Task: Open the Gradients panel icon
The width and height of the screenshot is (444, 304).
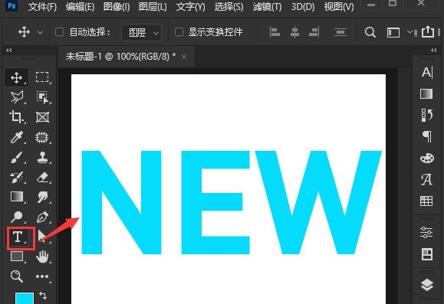Action: tap(426, 94)
